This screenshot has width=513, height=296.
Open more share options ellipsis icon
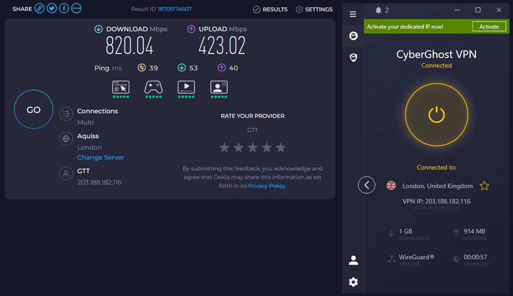[76, 8]
